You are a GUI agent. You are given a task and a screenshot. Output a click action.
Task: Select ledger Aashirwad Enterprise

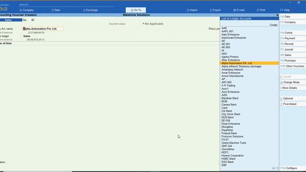coord(234,38)
